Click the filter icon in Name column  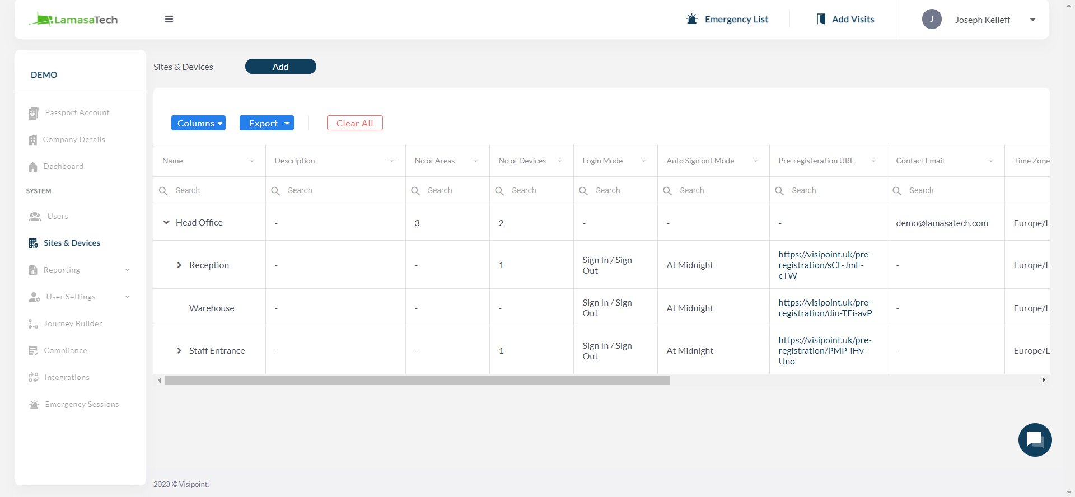point(252,160)
